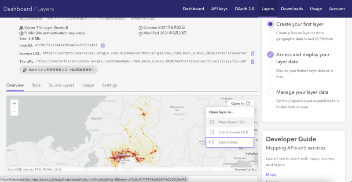The height and width of the screenshot is (182, 352).
Task: Go to API keys in top navigation
Action: pyautogui.click(x=219, y=9)
